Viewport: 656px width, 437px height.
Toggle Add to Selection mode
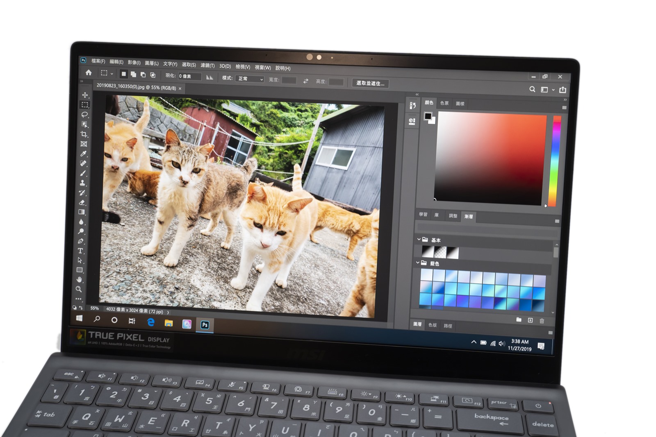[x=133, y=75]
